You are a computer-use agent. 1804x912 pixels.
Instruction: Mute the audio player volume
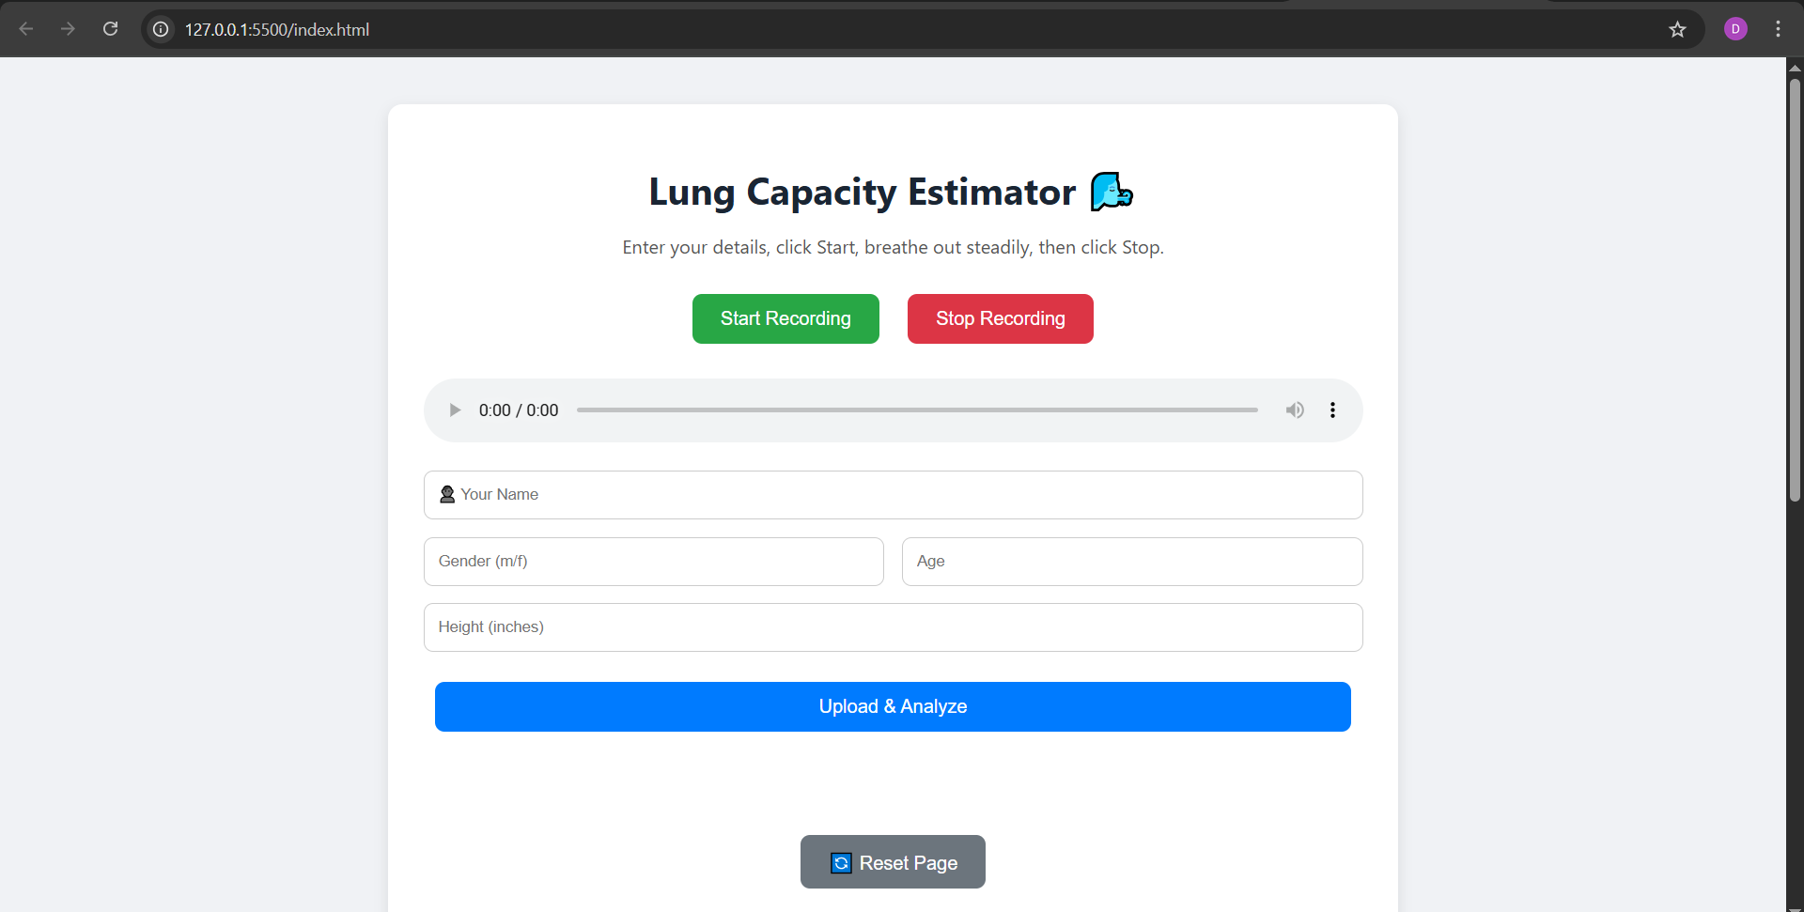tap(1295, 410)
